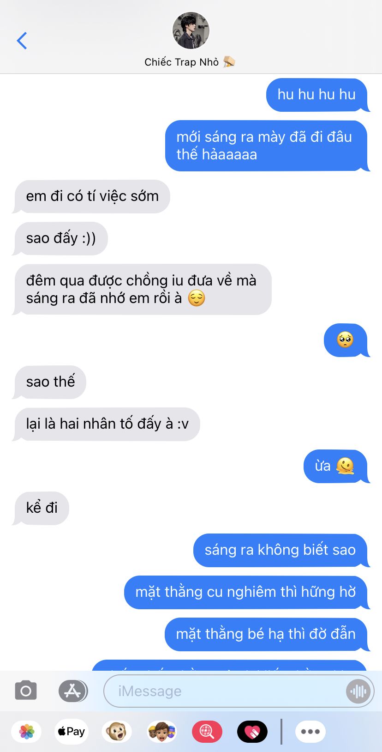
Task: Tap the audio waveform record button
Action: click(358, 691)
